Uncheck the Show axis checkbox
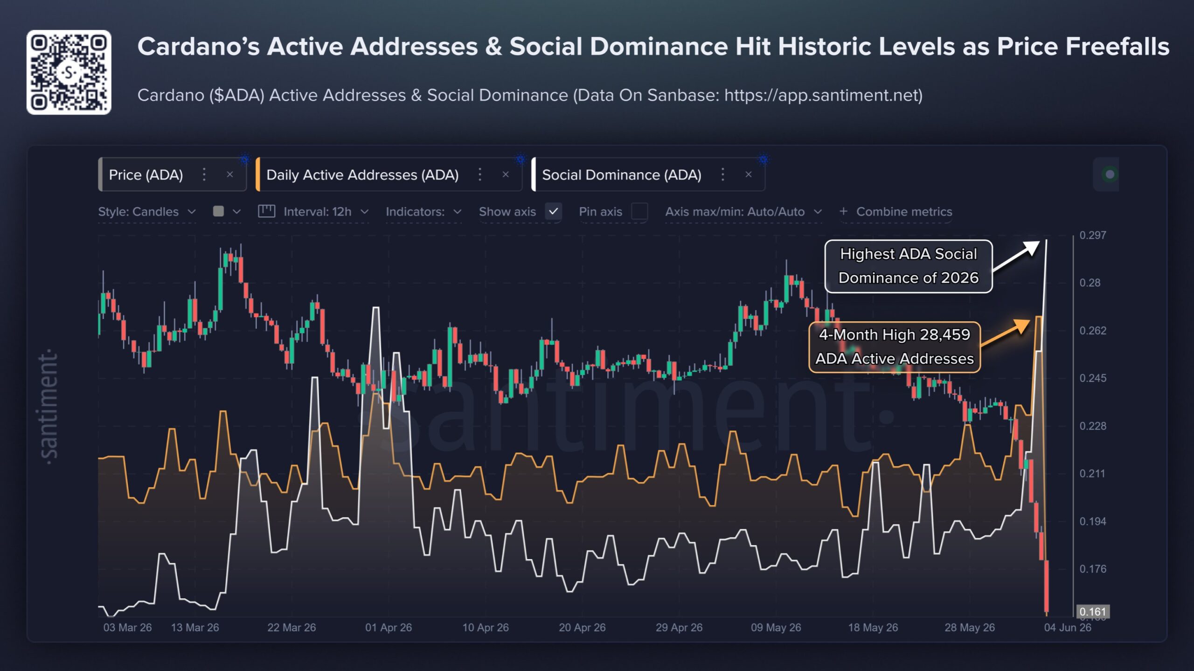 pos(554,211)
